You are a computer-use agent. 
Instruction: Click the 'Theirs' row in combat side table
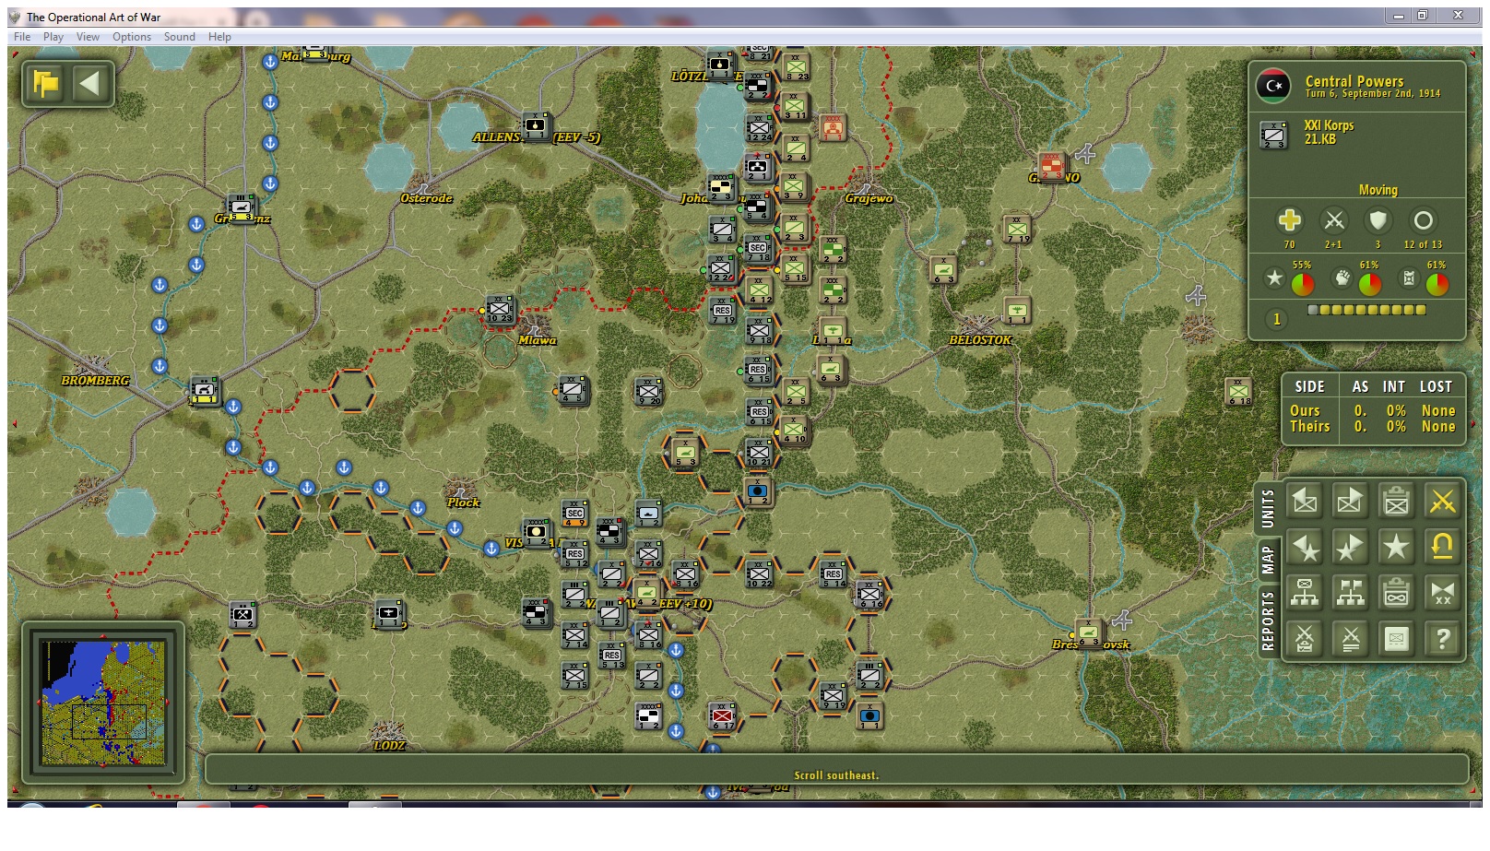(1372, 427)
